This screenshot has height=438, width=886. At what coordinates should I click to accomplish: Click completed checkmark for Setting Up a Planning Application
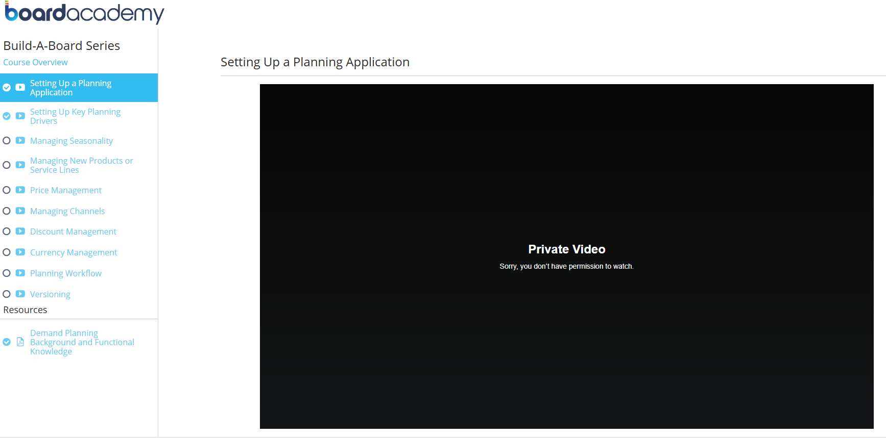click(x=7, y=88)
